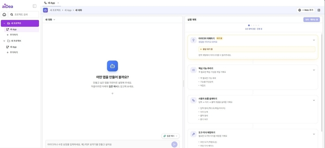Open the 질문 예시 dropdown

click(x=170, y=136)
